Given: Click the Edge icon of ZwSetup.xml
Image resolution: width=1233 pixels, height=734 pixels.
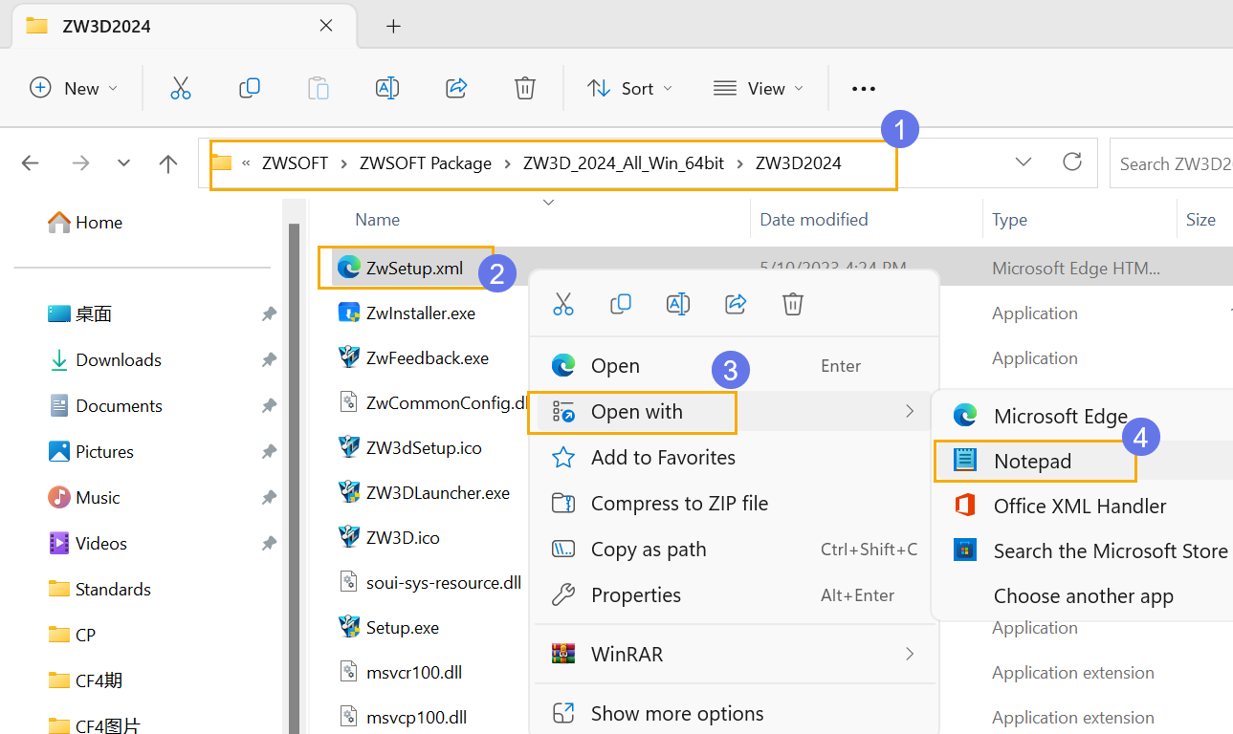Looking at the screenshot, I should 349,268.
